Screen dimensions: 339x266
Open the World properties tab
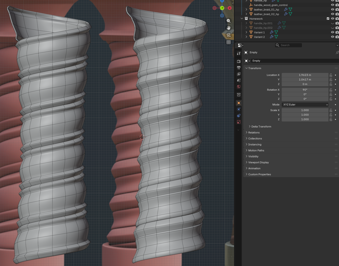[239, 87]
